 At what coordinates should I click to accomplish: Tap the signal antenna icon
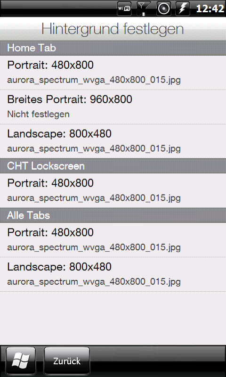point(144,8)
